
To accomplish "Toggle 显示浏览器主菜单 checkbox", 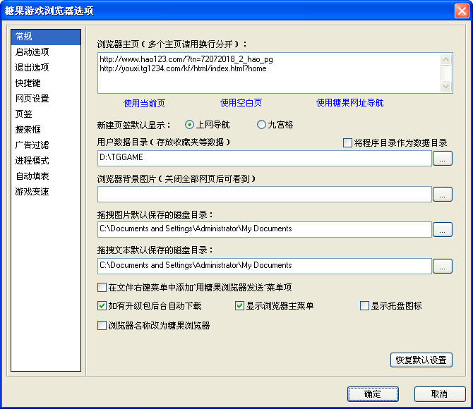I will [x=240, y=306].
